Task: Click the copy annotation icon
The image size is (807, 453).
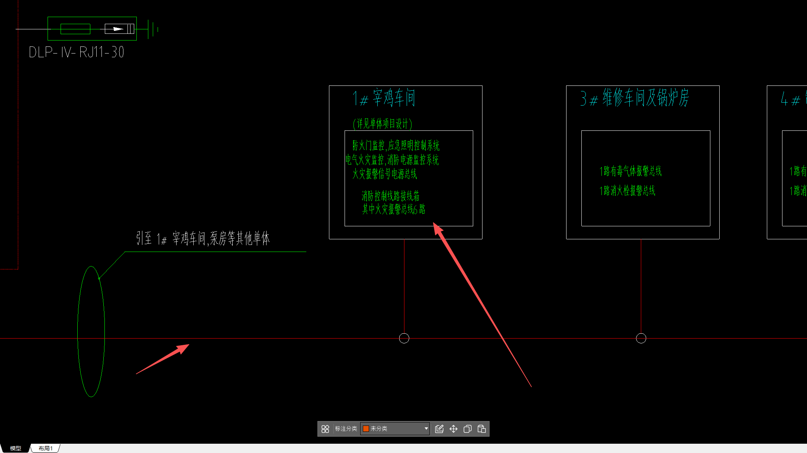Action: click(x=468, y=429)
